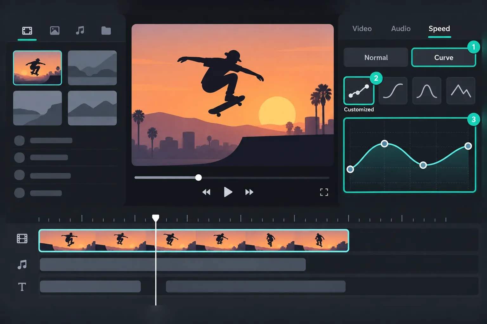Click the preview progress slider handle
Screen dimensions: 487x324
[198, 178]
